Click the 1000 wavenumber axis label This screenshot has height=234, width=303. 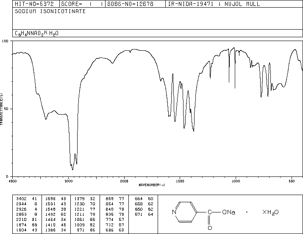(236, 181)
